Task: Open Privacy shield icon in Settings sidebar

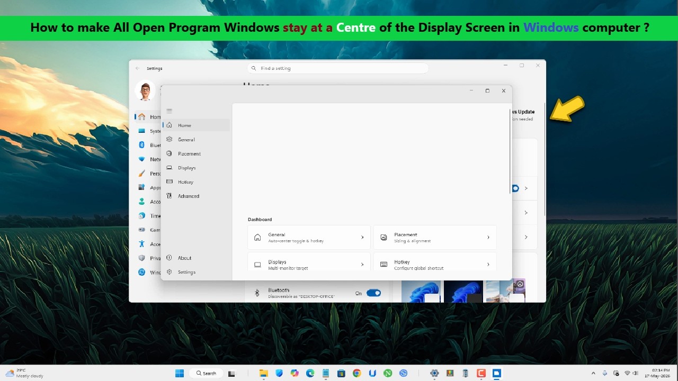Action: click(141, 258)
